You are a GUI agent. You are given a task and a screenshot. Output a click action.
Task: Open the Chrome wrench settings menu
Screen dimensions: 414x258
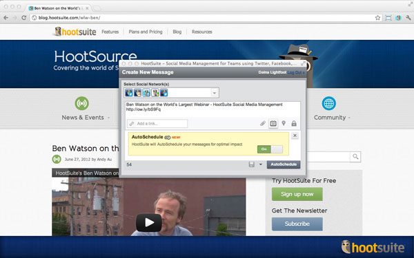[408, 18]
